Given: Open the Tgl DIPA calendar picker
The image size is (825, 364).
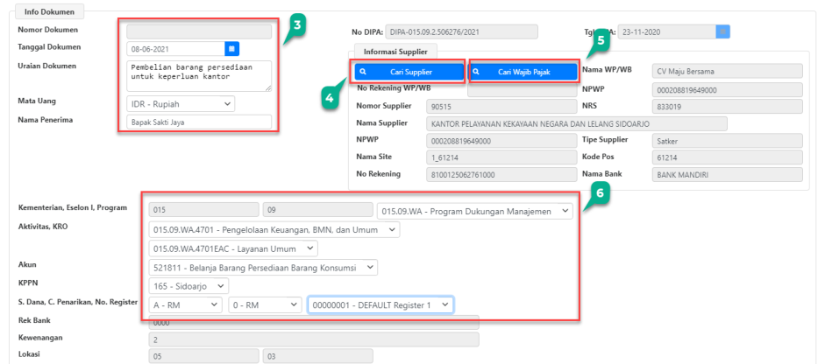Looking at the screenshot, I should (x=722, y=32).
